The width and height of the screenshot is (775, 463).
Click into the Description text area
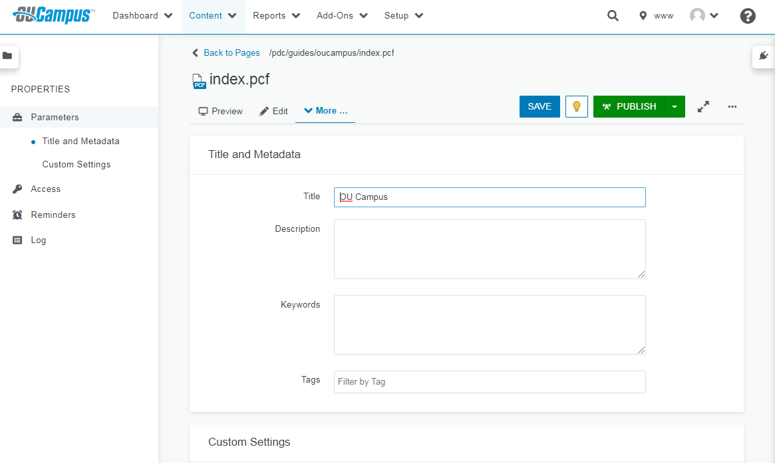click(x=489, y=248)
